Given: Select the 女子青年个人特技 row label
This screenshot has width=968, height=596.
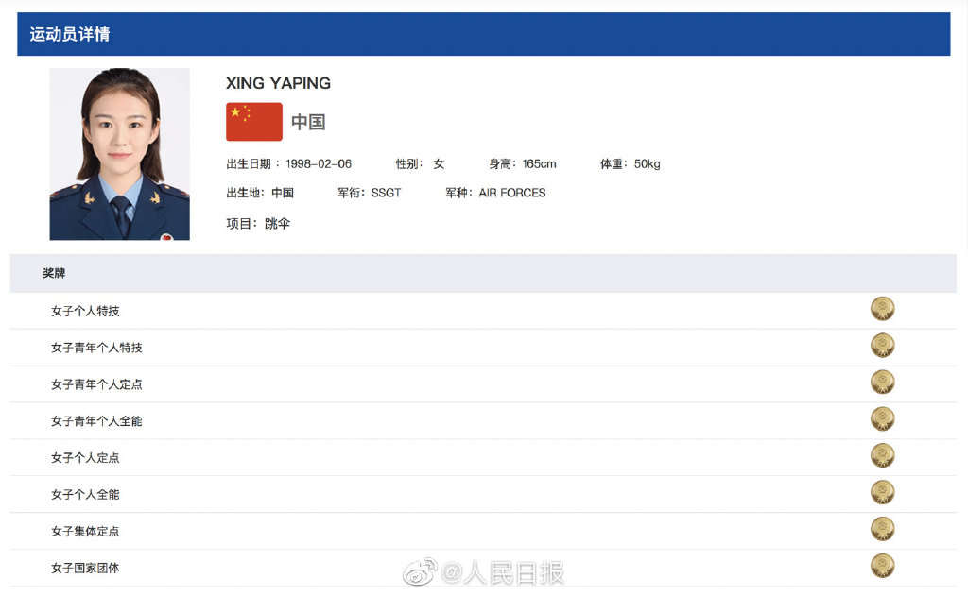Looking at the screenshot, I should click(x=96, y=348).
